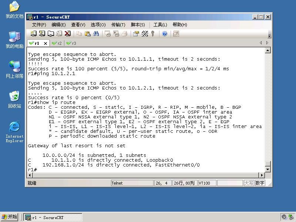Select the r1 session tab

click(36, 43)
